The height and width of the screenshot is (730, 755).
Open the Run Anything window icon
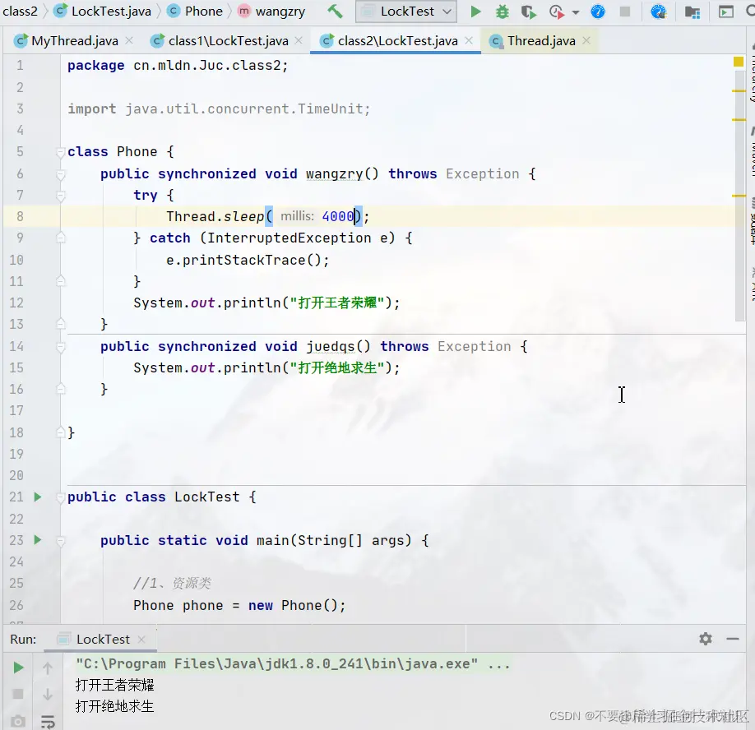click(725, 12)
